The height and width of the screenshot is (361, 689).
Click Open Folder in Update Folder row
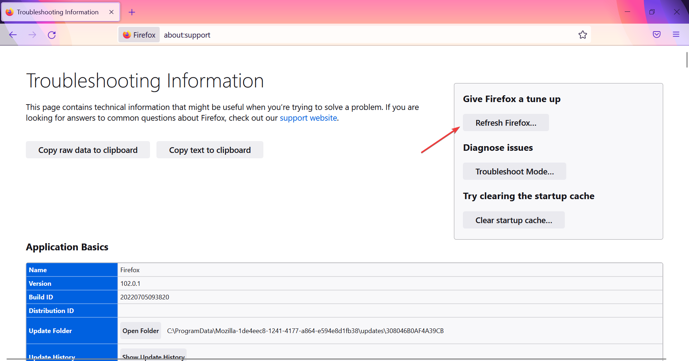point(141,331)
